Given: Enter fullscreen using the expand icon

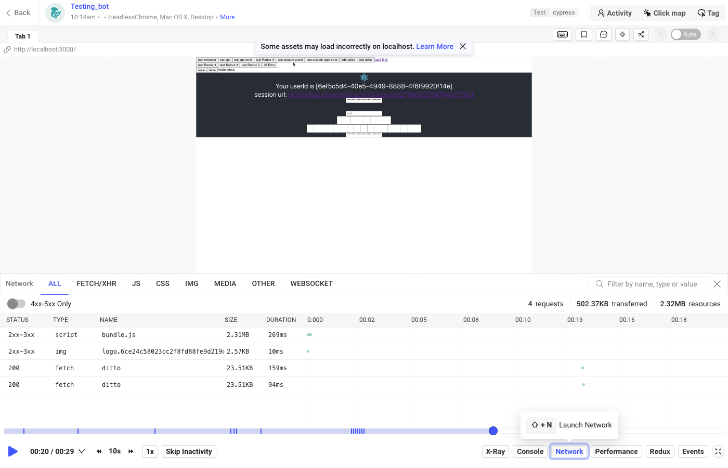Looking at the screenshot, I should coord(718,451).
